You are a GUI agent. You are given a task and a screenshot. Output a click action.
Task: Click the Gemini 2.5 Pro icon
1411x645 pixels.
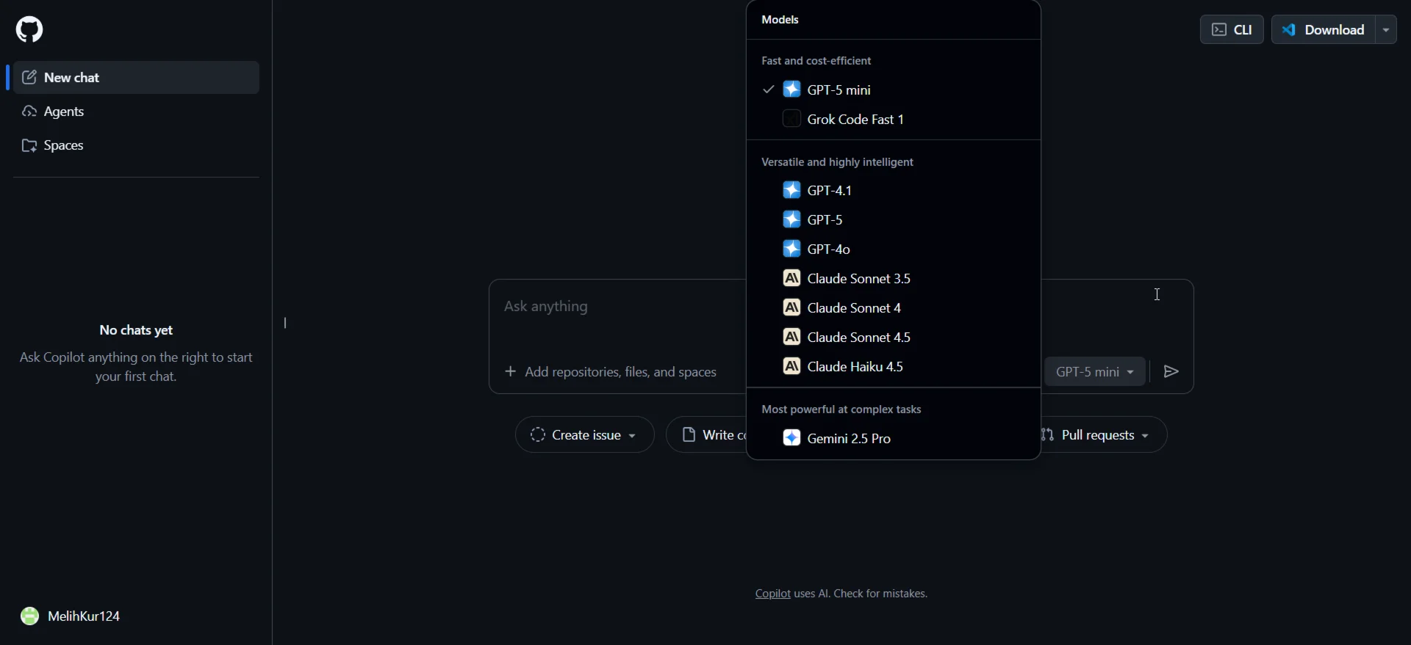click(x=791, y=438)
